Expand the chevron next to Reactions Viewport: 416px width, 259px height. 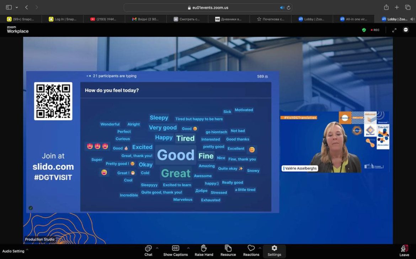260,248
